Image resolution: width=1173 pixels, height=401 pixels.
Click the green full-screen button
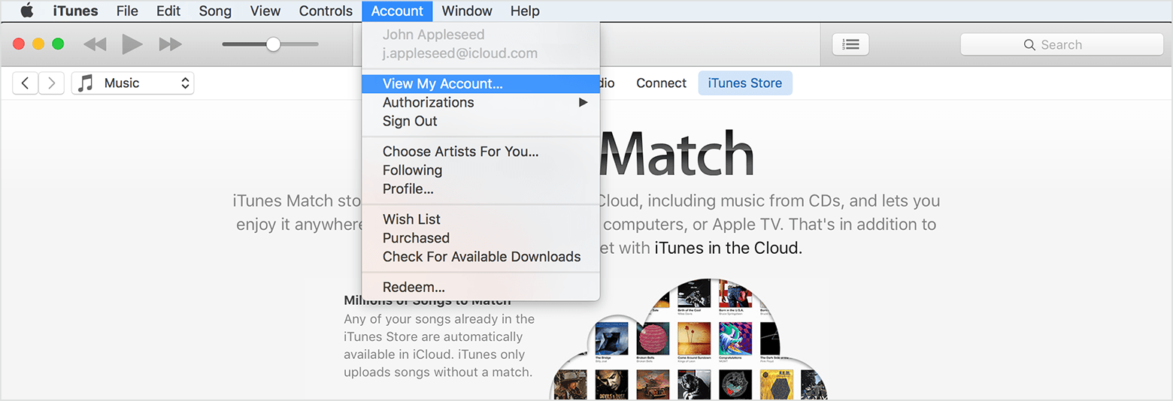click(x=58, y=44)
